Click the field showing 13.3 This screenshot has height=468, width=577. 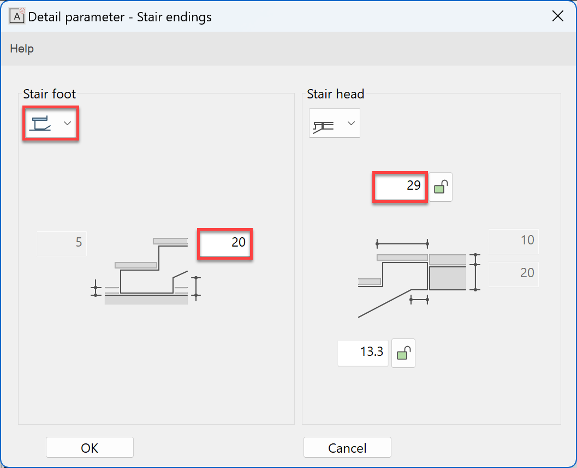point(363,352)
